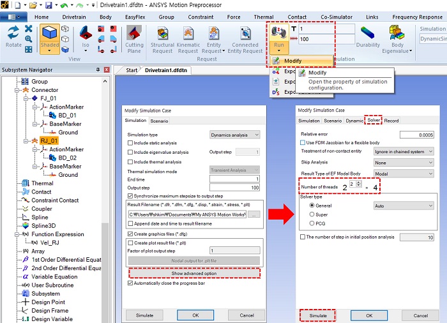The width and height of the screenshot is (447, 323).
Task: Pin the Subsystem Navigator panel
Action: click(x=98, y=70)
